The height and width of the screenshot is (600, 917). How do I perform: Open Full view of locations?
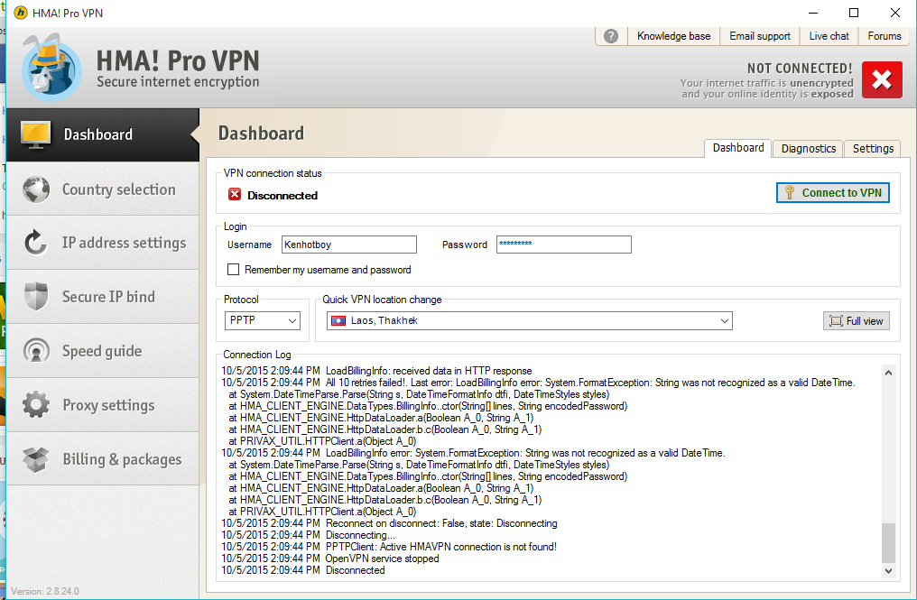pyautogui.click(x=857, y=321)
